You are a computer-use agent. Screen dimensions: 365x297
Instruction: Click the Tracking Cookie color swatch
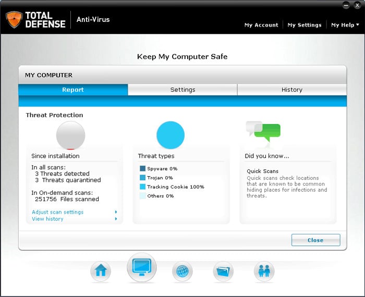142,187
